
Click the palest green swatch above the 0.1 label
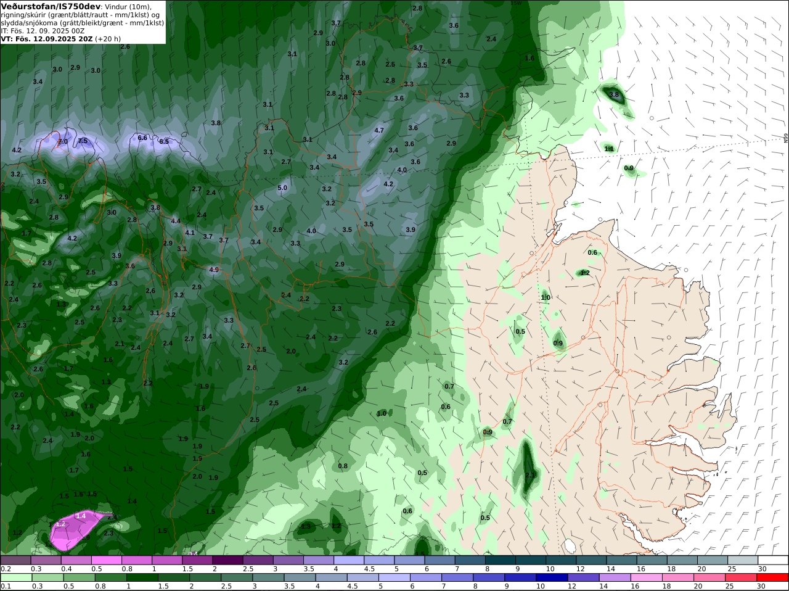(x=15, y=577)
